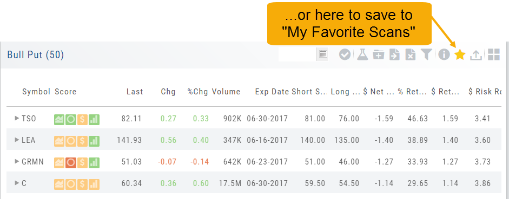
Task: Expand the GRMN row
Action: (17, 161)
